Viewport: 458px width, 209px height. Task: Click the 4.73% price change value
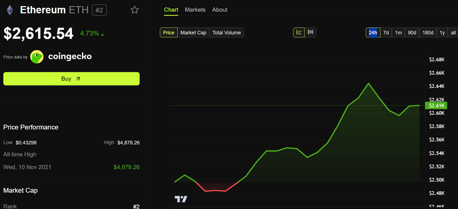(90, 33)
